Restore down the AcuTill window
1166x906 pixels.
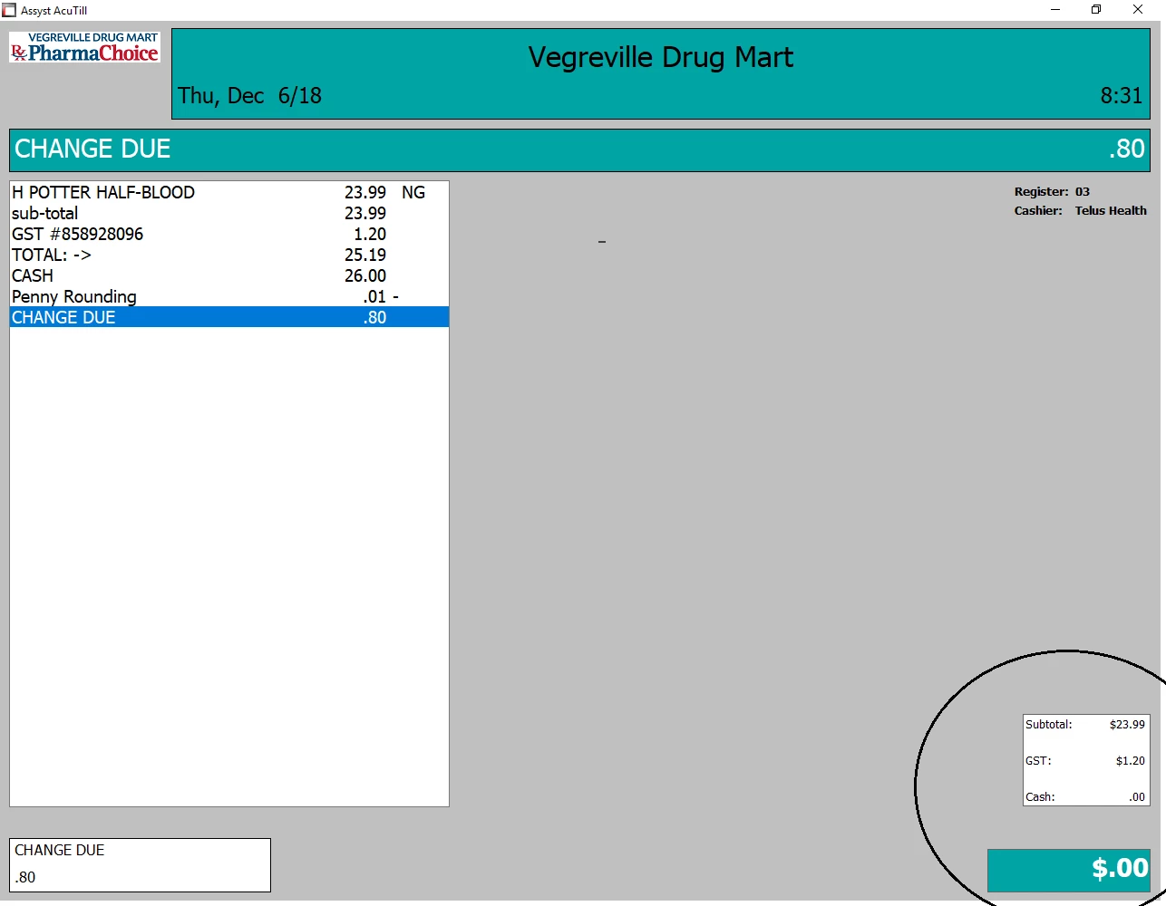(x=1096, y=10)
